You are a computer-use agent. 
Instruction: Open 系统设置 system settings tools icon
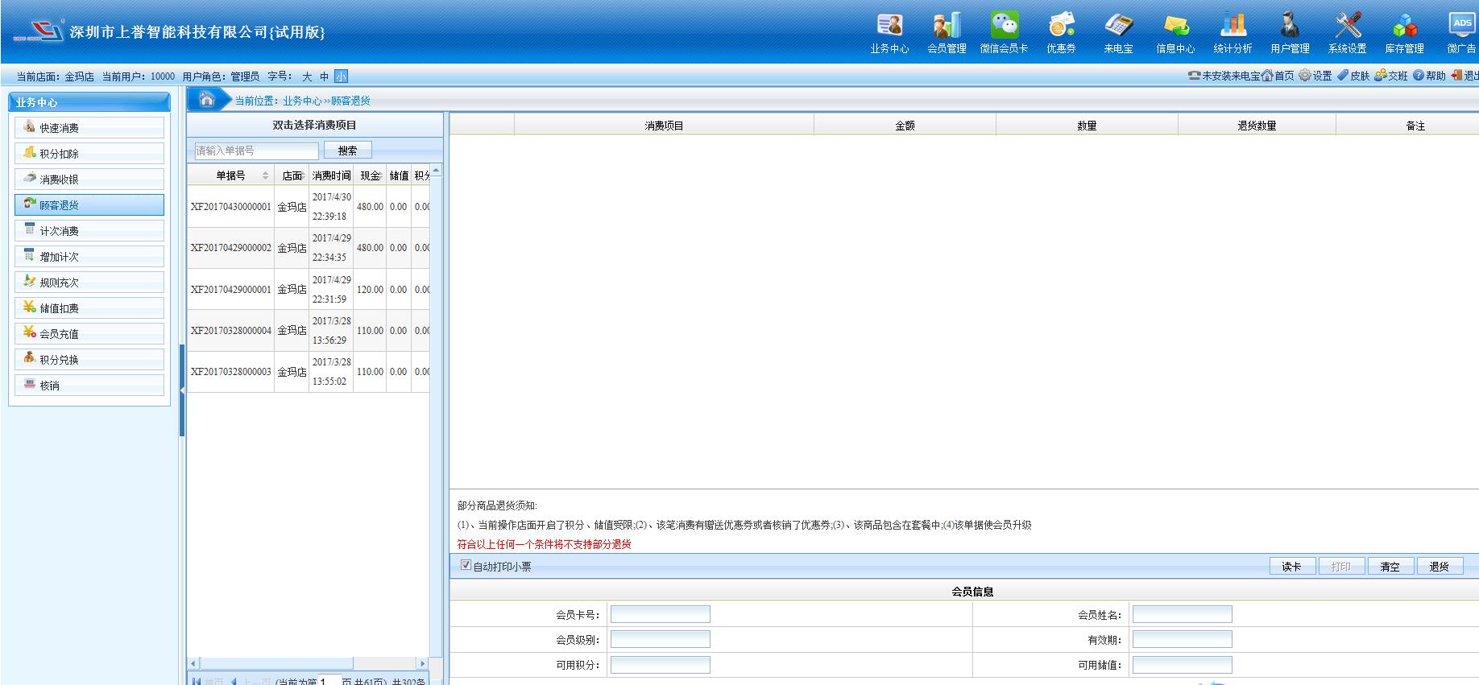[1347, 27]
